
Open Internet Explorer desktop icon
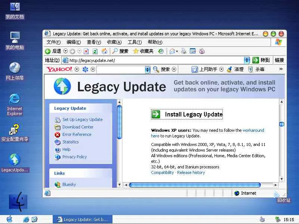pos(15,105)
